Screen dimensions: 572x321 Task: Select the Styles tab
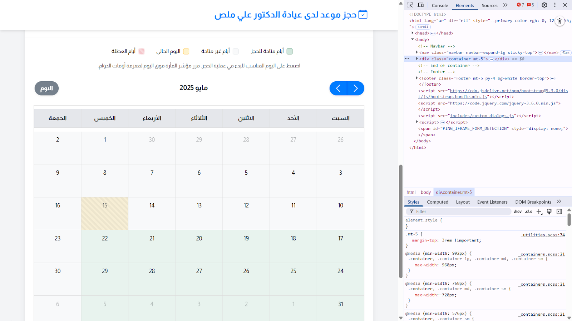413,202
